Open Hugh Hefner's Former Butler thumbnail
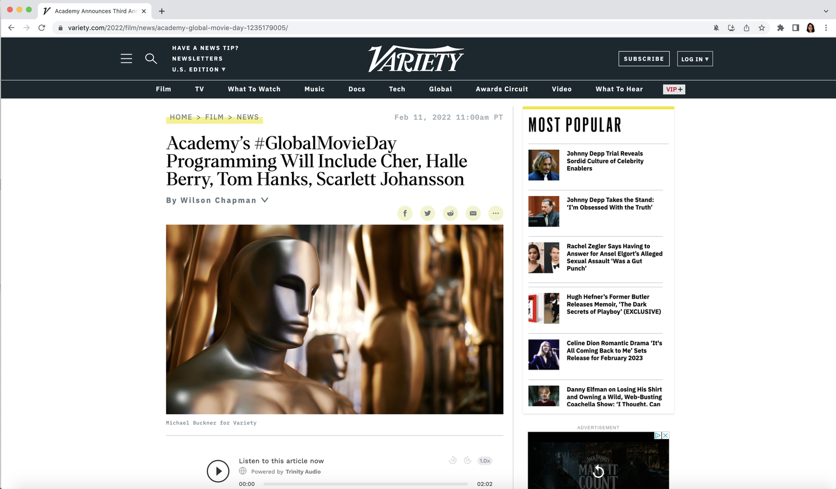 click(543, 308)
